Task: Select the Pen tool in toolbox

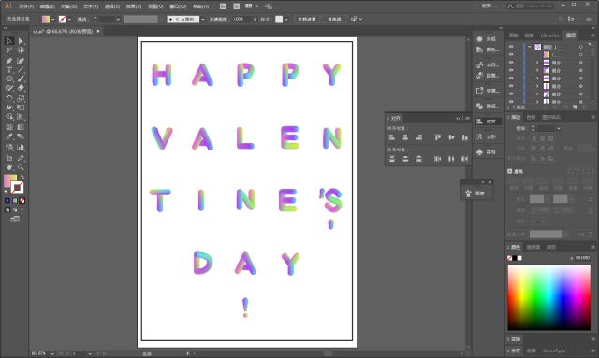Action: pos(9,61)
